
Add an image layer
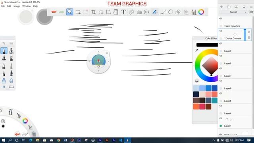[x=237, y=7]
